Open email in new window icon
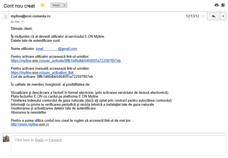 [223, 5]
